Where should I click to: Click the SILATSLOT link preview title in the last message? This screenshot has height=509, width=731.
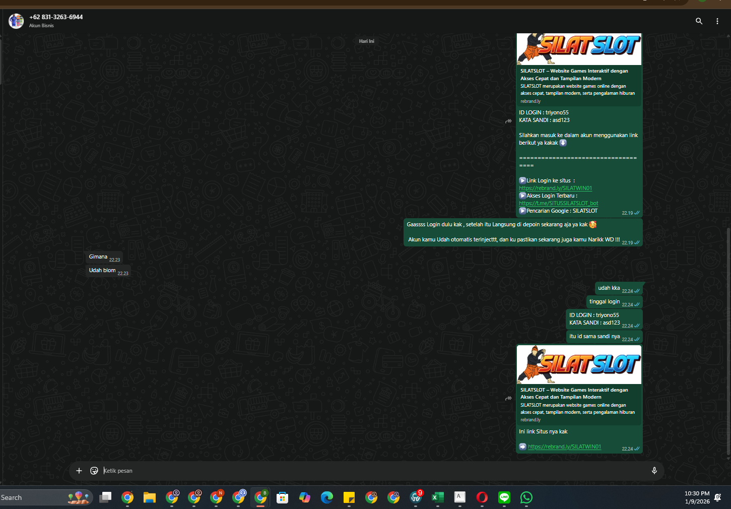click(574, 393)
